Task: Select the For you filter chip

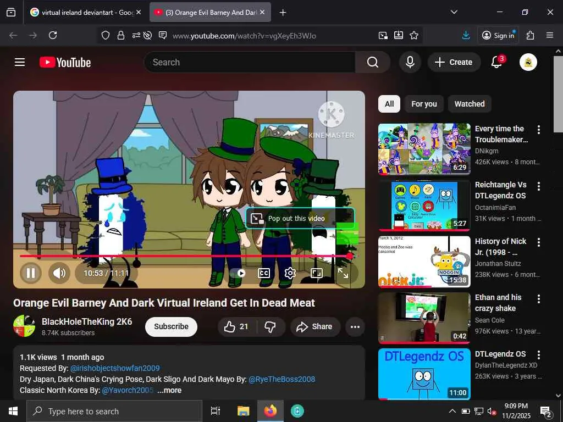Action: (424, 104)
